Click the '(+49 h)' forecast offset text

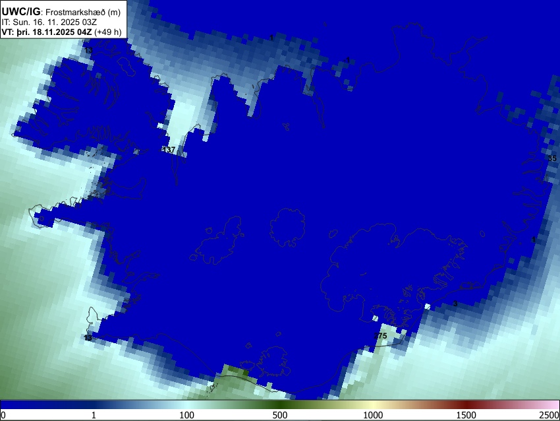click(x=108, y=32)
